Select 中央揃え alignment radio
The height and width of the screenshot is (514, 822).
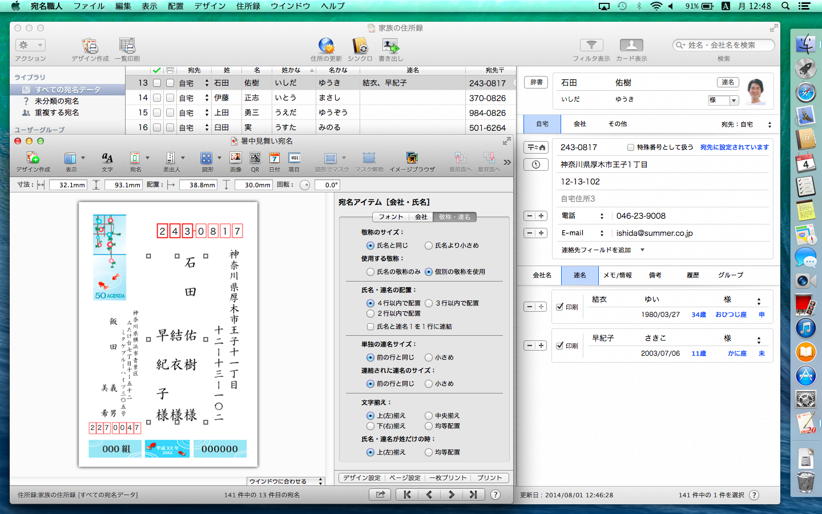[429, 416]
